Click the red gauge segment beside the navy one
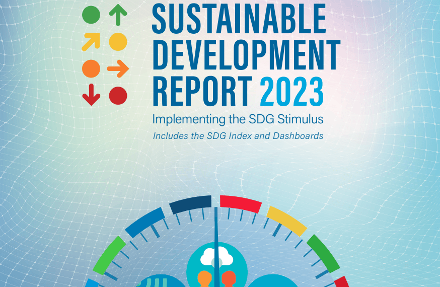This screenshot has height=287, width=440. click(x=241, y=204)
